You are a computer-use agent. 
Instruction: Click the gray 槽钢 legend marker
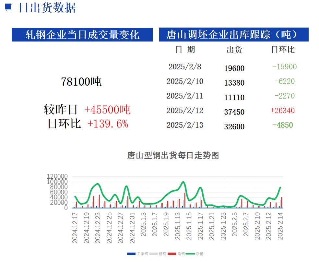pos(154,254)
